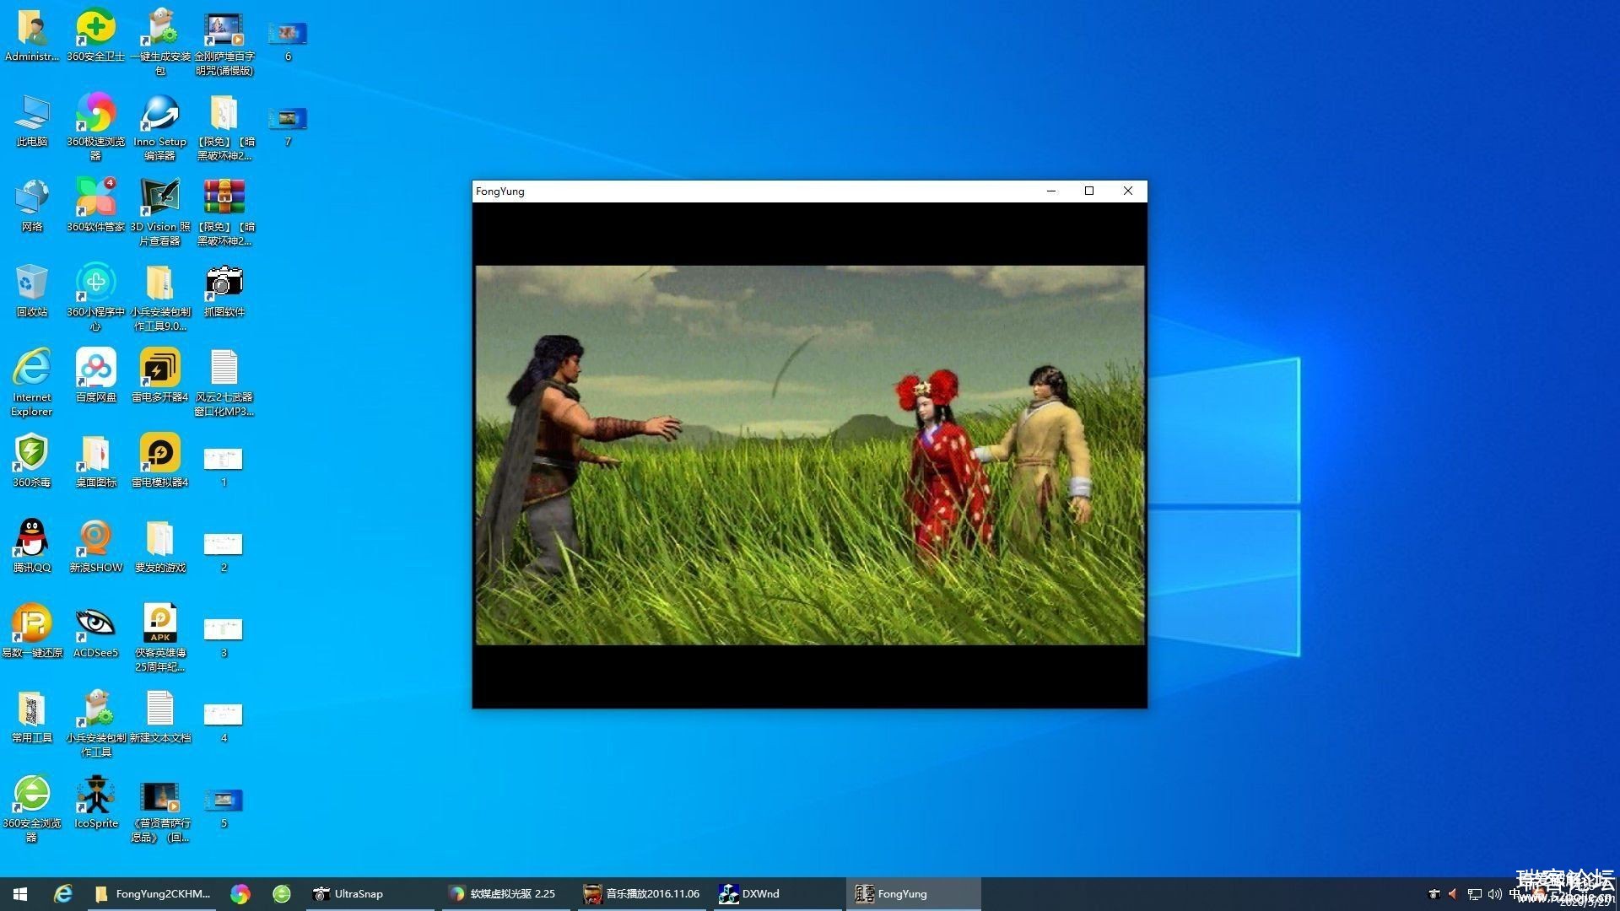Select the image file named 6
The width and height of the screenshot is (1620, 911).
(288, 40)
